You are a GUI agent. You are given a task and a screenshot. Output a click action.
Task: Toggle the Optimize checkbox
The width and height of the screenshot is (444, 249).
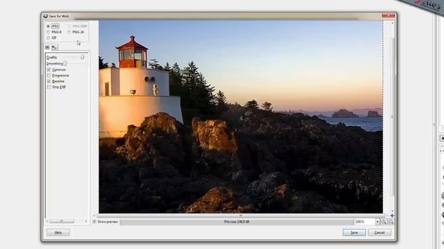pyautogui.click(x=49, y=69)
